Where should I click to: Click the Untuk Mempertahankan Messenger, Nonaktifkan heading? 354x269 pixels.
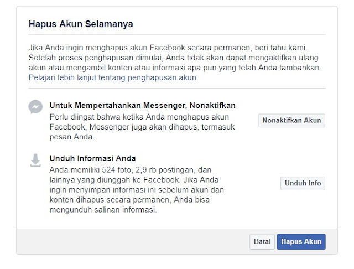(x=143, y=106)
